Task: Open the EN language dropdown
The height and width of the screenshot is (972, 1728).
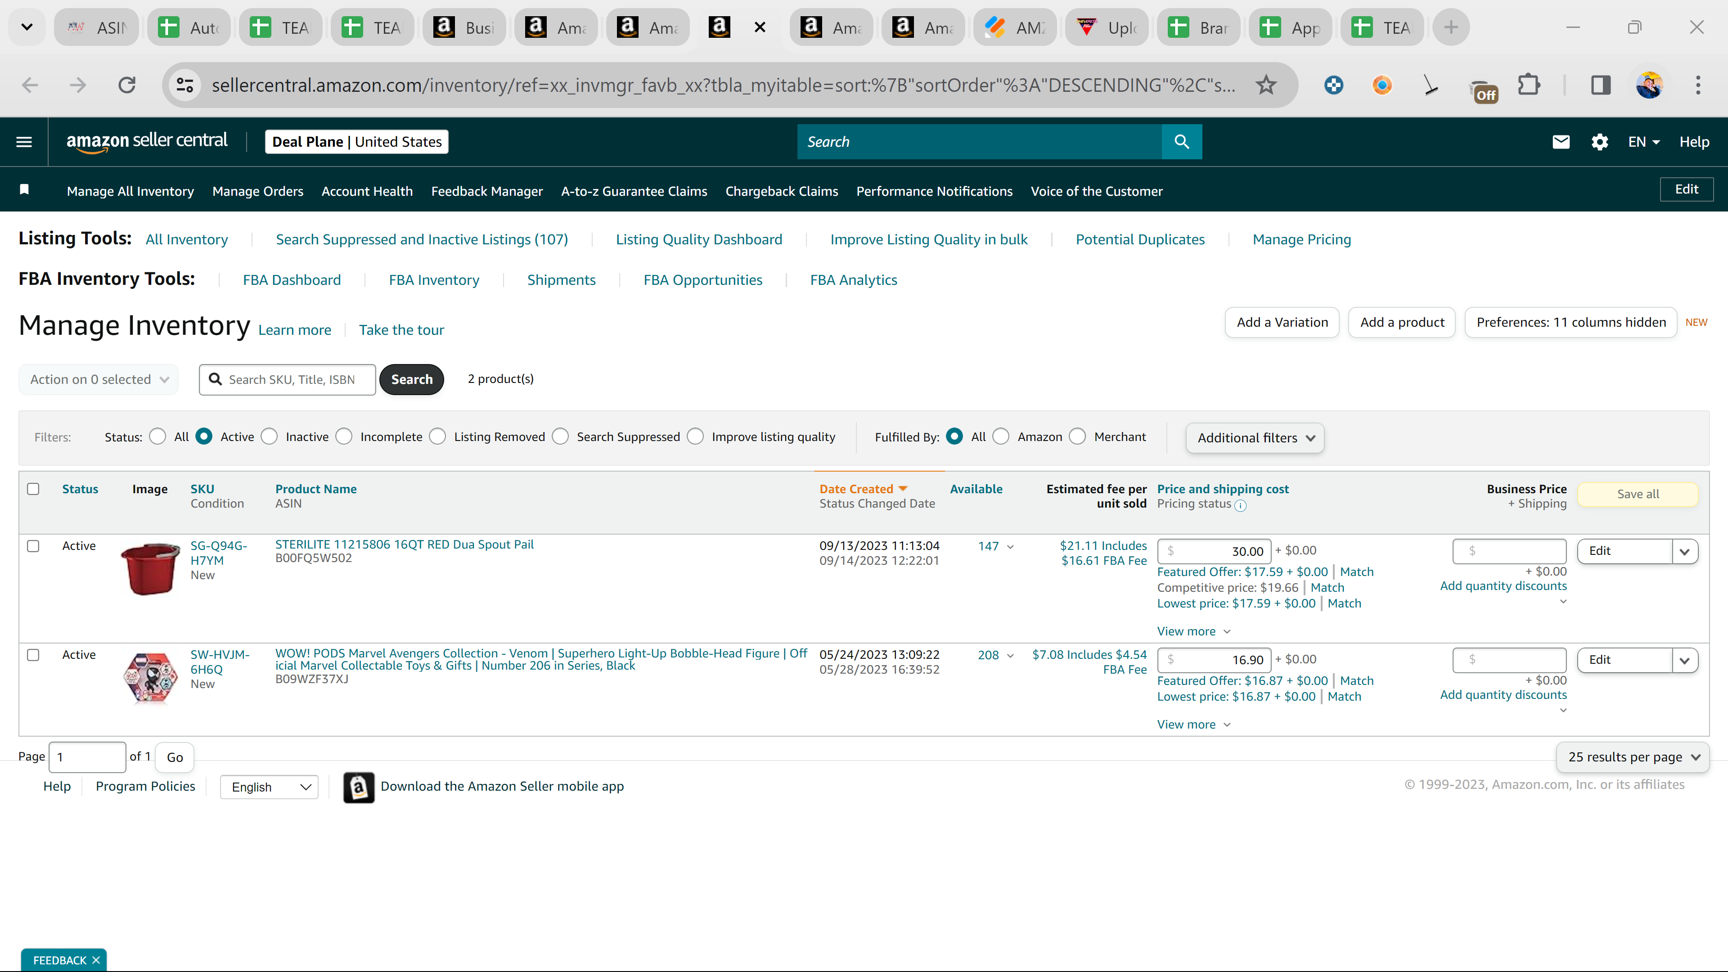Action: click(1643, 142)
